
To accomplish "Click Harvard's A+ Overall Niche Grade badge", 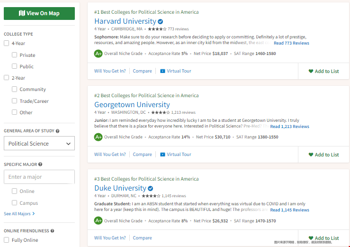I will coord(98,54).
